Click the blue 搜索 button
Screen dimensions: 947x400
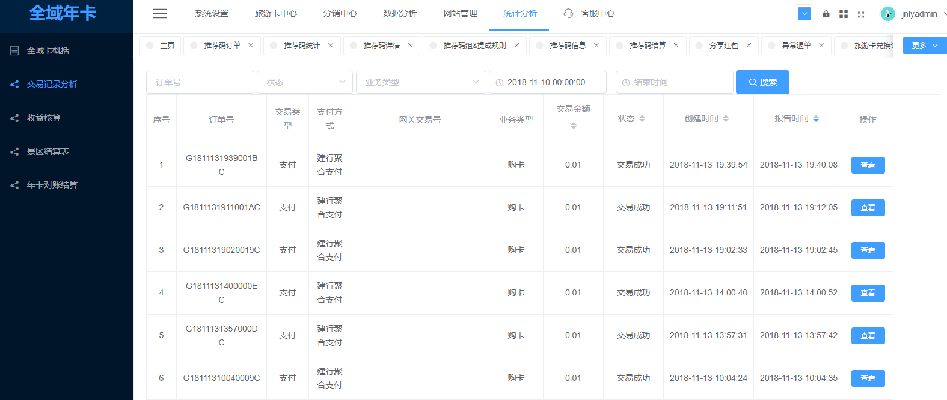[762, 82]
